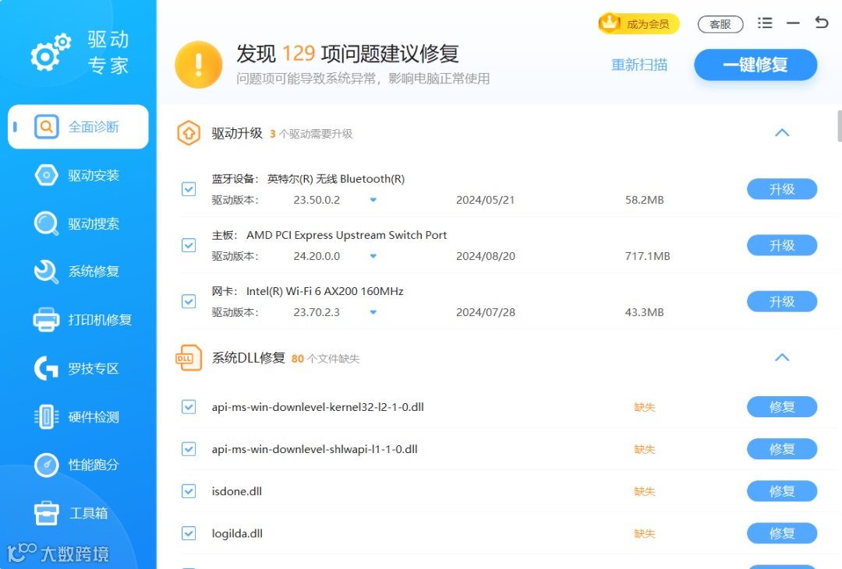Go to 系统修复 section
The height and width of the screenshot is (569, 842).
click(79, 272)
